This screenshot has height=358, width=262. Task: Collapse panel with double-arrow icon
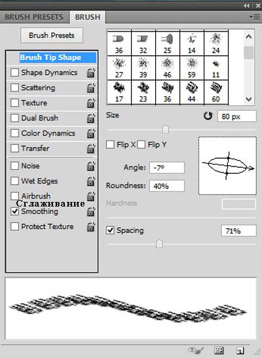[246, 6]
